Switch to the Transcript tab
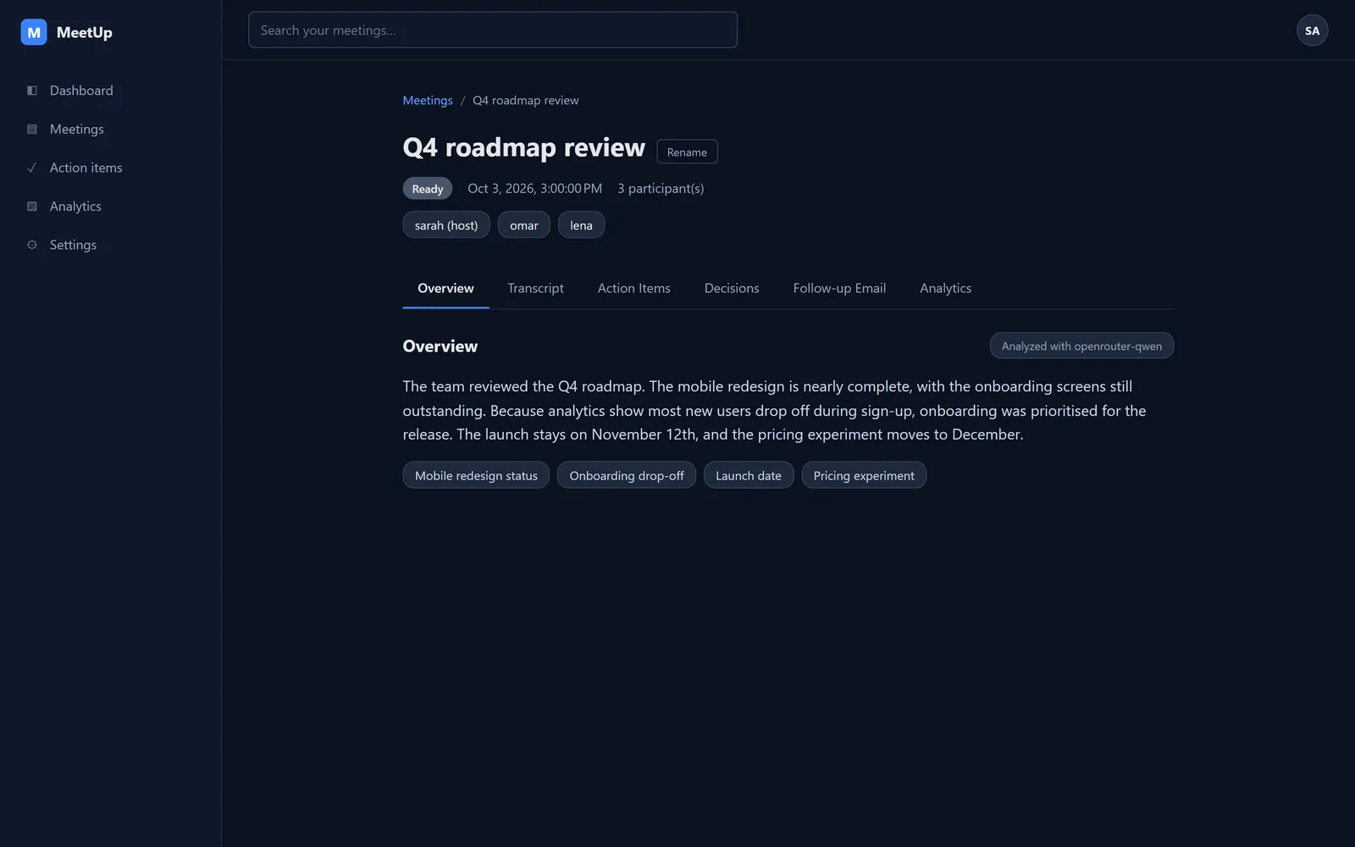Image resolution: width=1355 pixels, height=847 pixels. tap(535, 288)
